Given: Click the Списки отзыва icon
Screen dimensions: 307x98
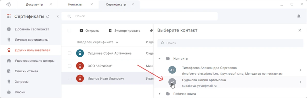Looking at the screenshot, I should [x=9, y=71].
